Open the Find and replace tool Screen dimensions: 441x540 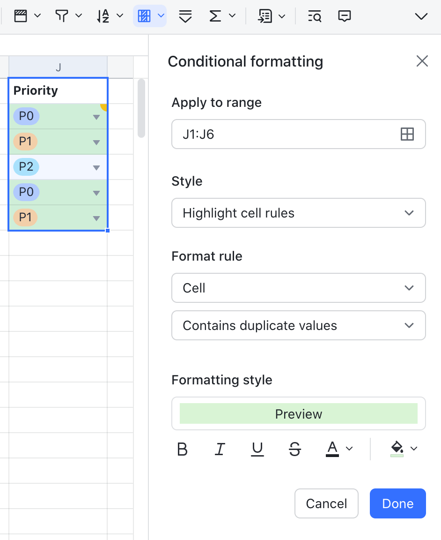315,15
